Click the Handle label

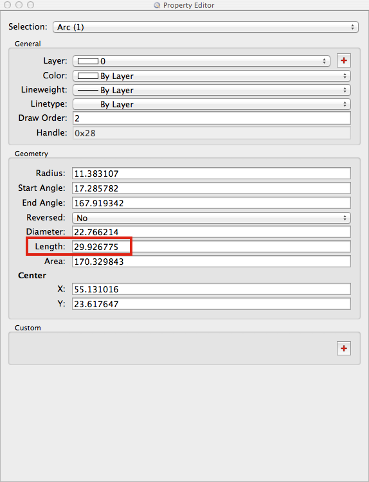click(51, 133)
